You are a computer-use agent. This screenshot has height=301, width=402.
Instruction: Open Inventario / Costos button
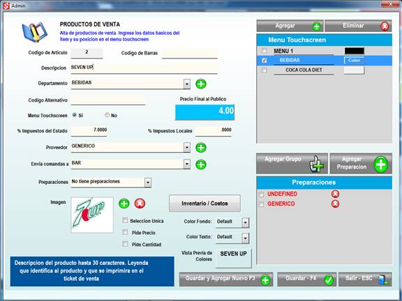tap(204, 203)
